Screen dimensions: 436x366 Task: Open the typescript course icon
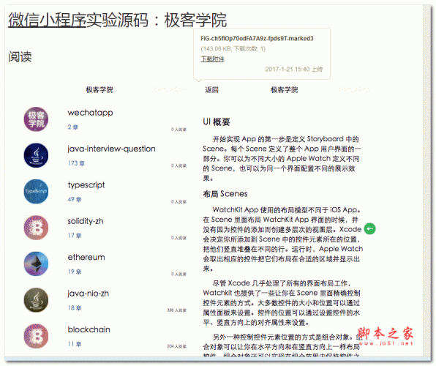(36, 192)
